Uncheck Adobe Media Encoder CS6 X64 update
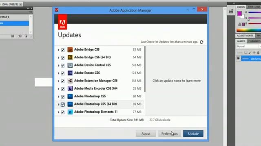261x146 pixels. pos(62,89)
